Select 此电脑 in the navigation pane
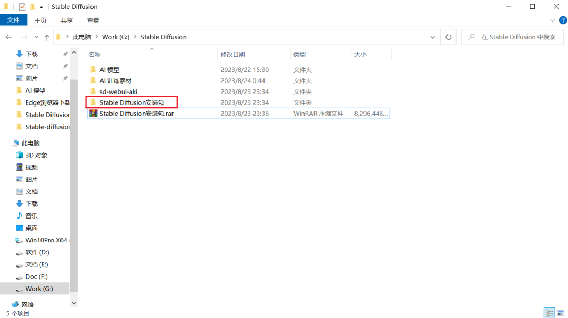This screenshot has width=568, height=318. click(x=31, y=143)
